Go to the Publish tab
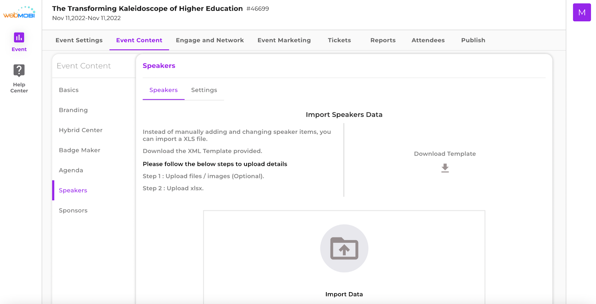This screenshot has width=596, height=304. pos(473,40)
